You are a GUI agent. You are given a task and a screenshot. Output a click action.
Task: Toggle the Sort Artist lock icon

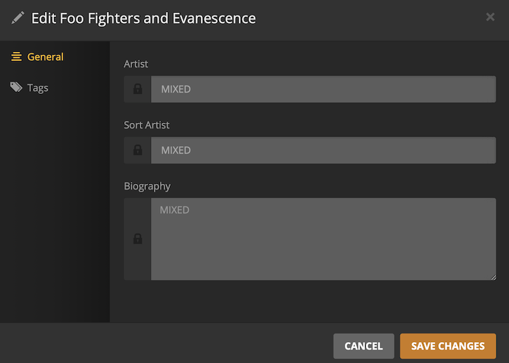pyautogui.click(x=138, y=150)
